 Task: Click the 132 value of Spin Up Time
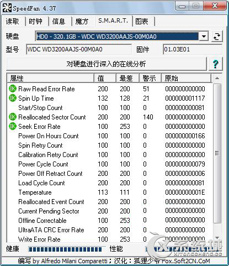pos(103,98)
